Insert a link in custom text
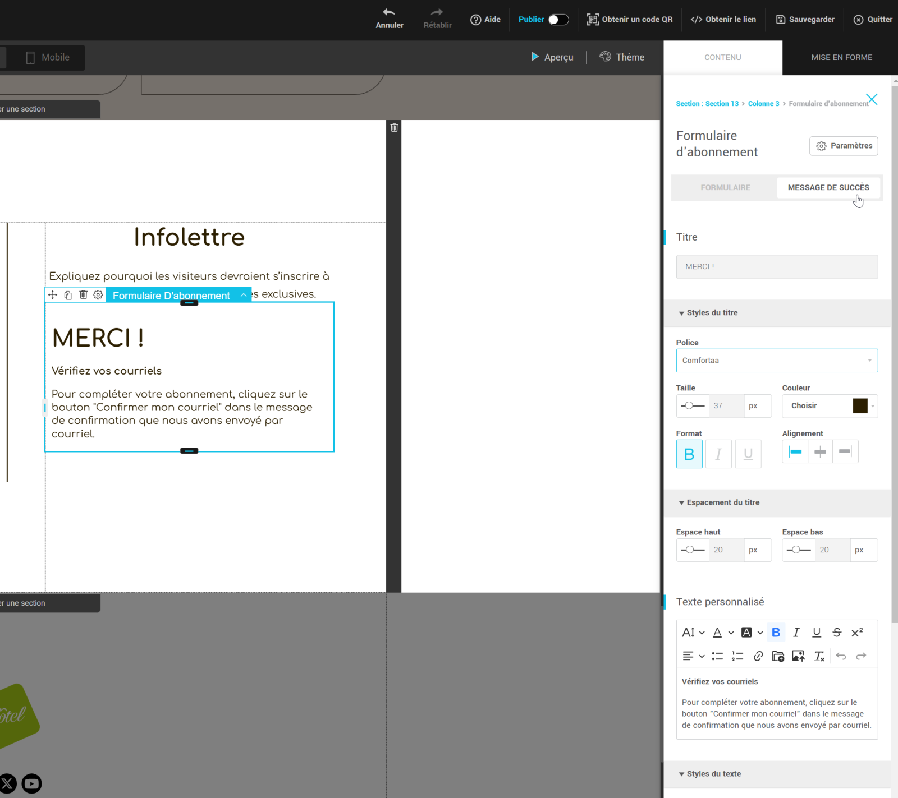The height and width of the screenshot is (798, 898). [x=758, y=656]
